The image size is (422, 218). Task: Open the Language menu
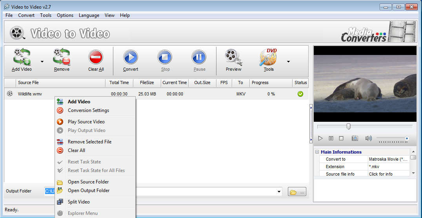89,15
